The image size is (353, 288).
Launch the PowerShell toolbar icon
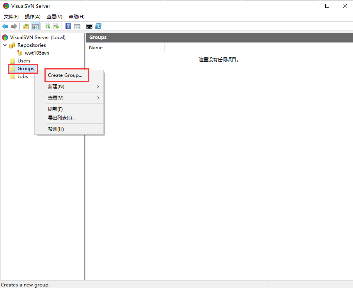99,27
